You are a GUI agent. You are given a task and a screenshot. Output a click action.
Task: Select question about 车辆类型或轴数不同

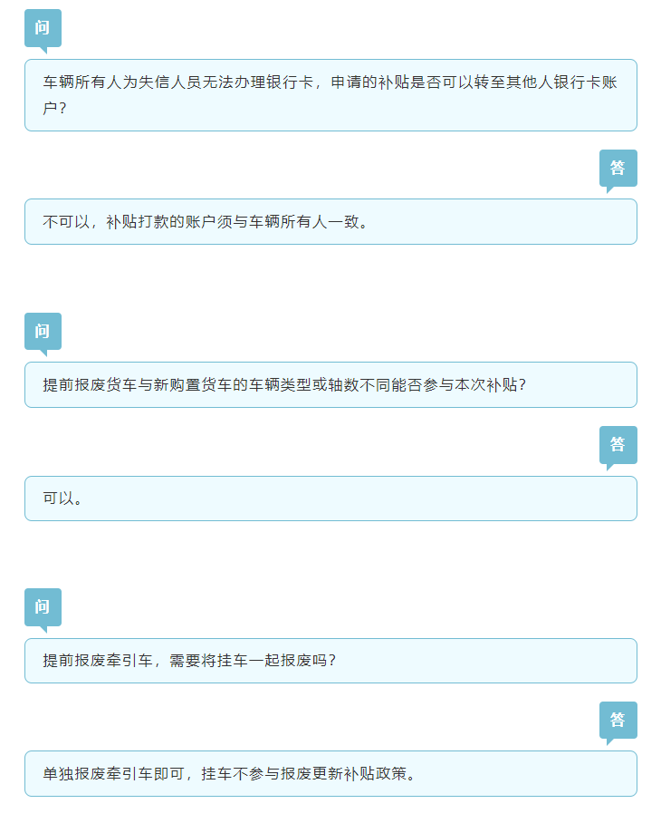pos(330,384)
